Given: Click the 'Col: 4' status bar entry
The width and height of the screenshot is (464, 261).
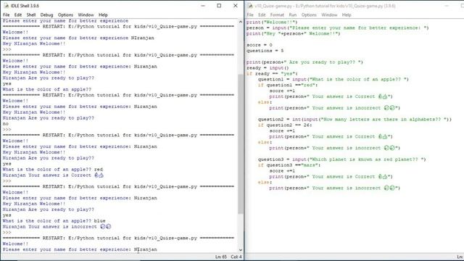Looking at the screenshot, I should (236, 257).
